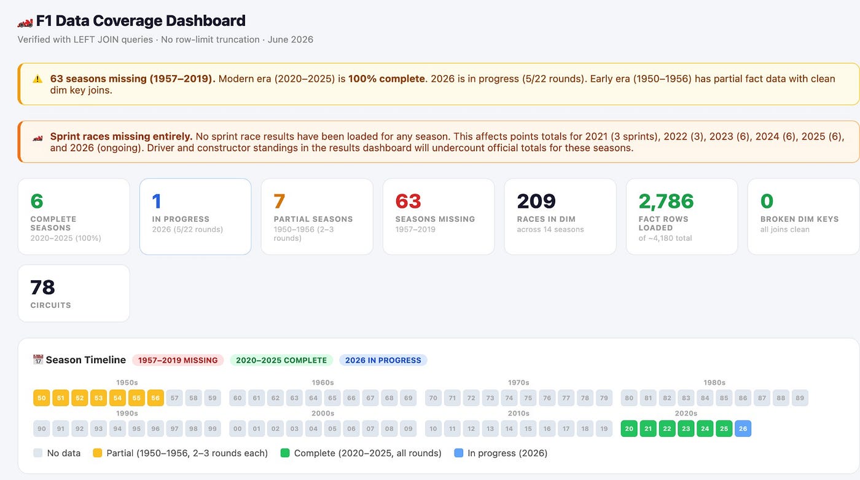Click the 1970s decade label

click(518, 382)
